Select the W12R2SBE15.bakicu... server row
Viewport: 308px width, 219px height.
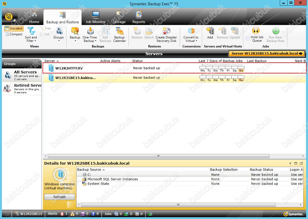pos(174,78)
